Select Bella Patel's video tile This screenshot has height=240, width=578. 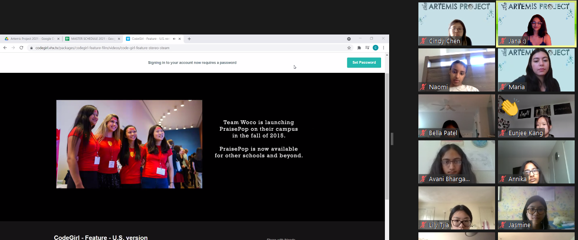coord(456,115)
